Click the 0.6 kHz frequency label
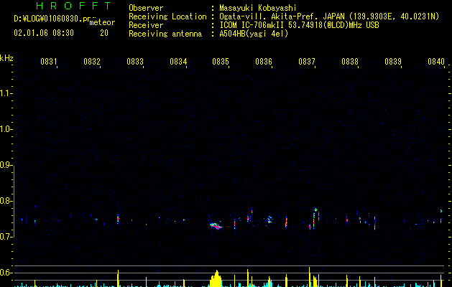This screenshot has height=287, width=452. (6, 273)
